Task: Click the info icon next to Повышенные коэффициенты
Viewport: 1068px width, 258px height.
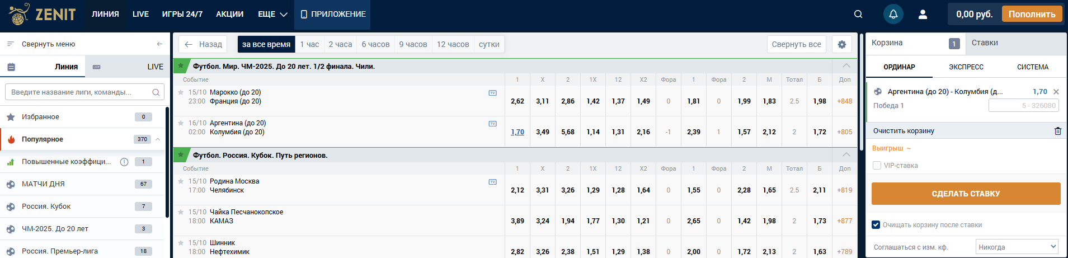Action: click(x=124, y=162)
